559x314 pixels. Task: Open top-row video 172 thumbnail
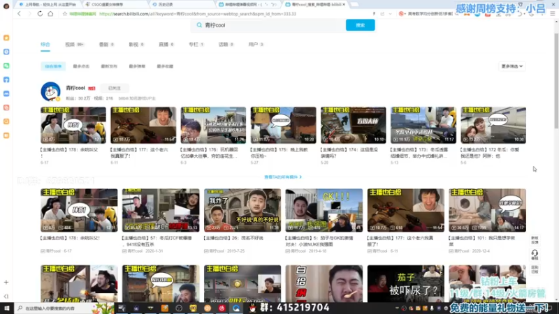click(493, 126)
